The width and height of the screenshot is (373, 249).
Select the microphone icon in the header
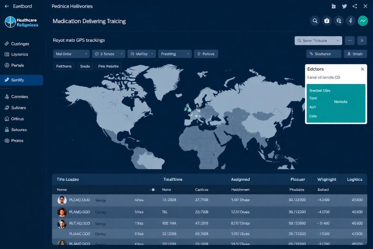[351, 21]
